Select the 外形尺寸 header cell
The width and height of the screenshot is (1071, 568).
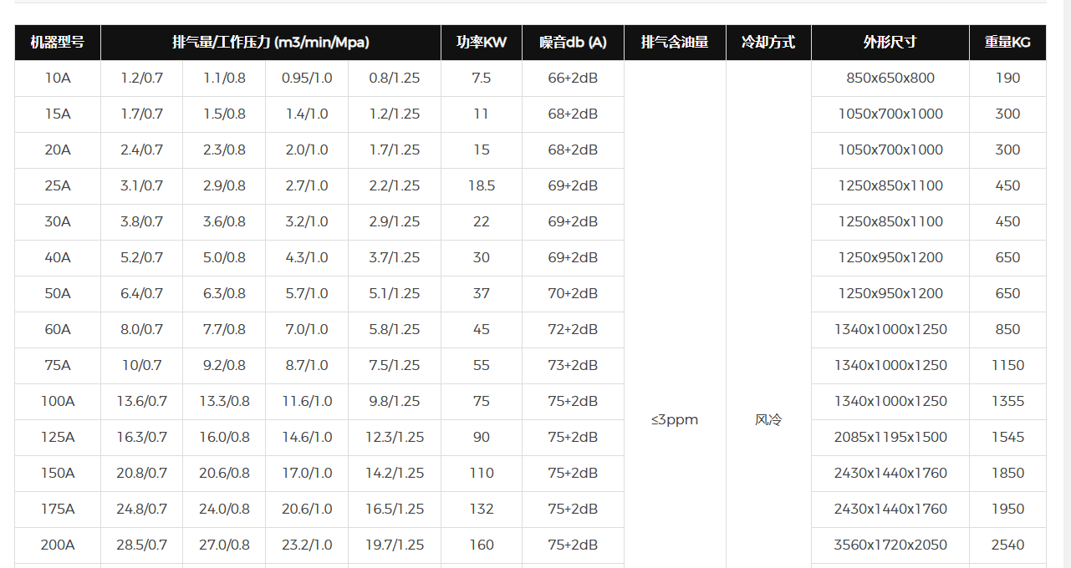890,43
